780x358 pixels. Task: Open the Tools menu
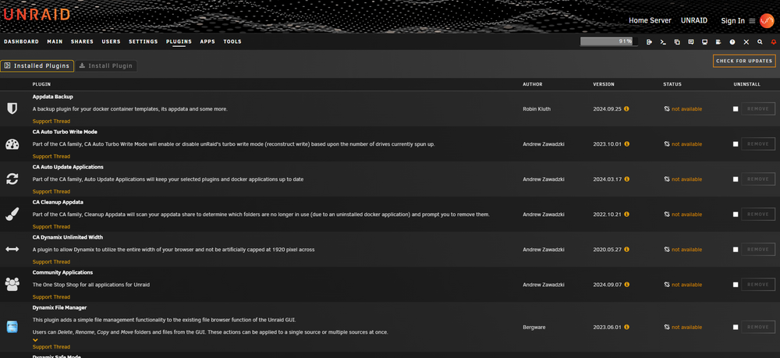point(232,42)
